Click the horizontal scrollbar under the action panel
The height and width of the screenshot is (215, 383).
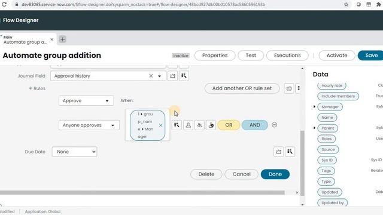[142, 192]
